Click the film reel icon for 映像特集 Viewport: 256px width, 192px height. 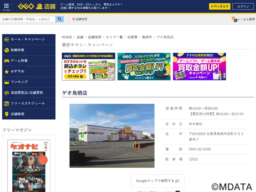(x=6, y=50)
